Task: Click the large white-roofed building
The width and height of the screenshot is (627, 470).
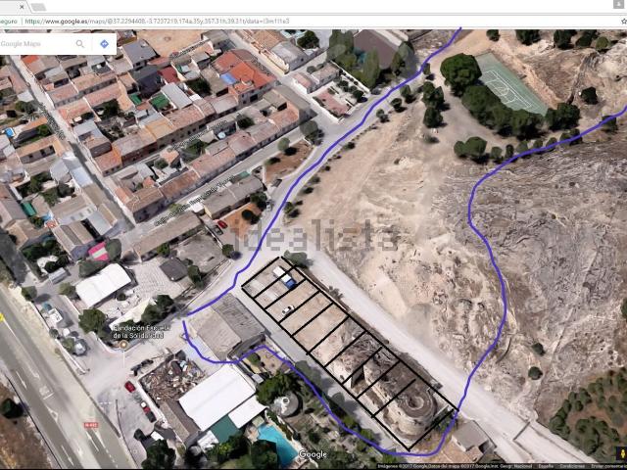Action: 216,397
